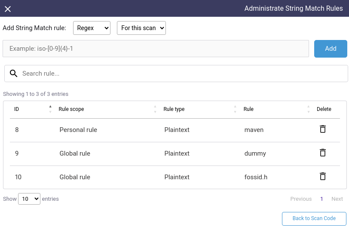Click the maven rule text
This screenshot has height=233, width=349.
(x=254, y=130)
